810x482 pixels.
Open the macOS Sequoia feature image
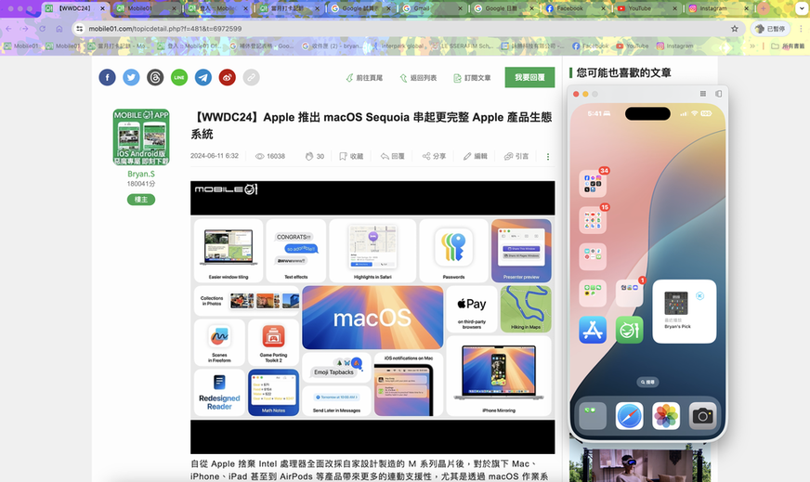[372, 318]
